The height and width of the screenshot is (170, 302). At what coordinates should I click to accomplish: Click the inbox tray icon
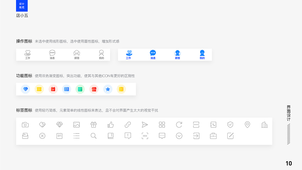coord(25,136)
